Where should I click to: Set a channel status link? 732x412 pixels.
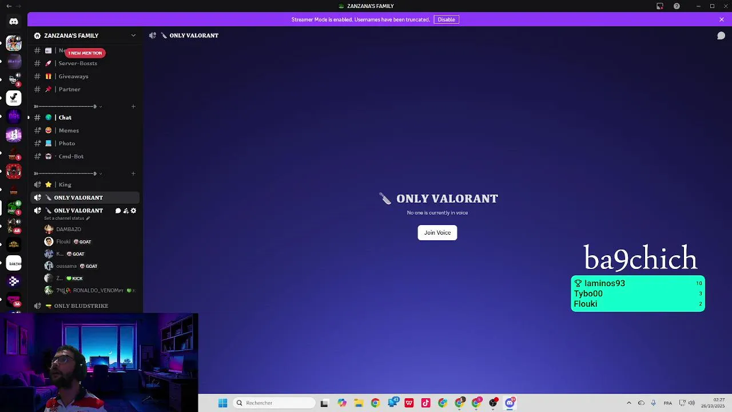tap(67, 219)
